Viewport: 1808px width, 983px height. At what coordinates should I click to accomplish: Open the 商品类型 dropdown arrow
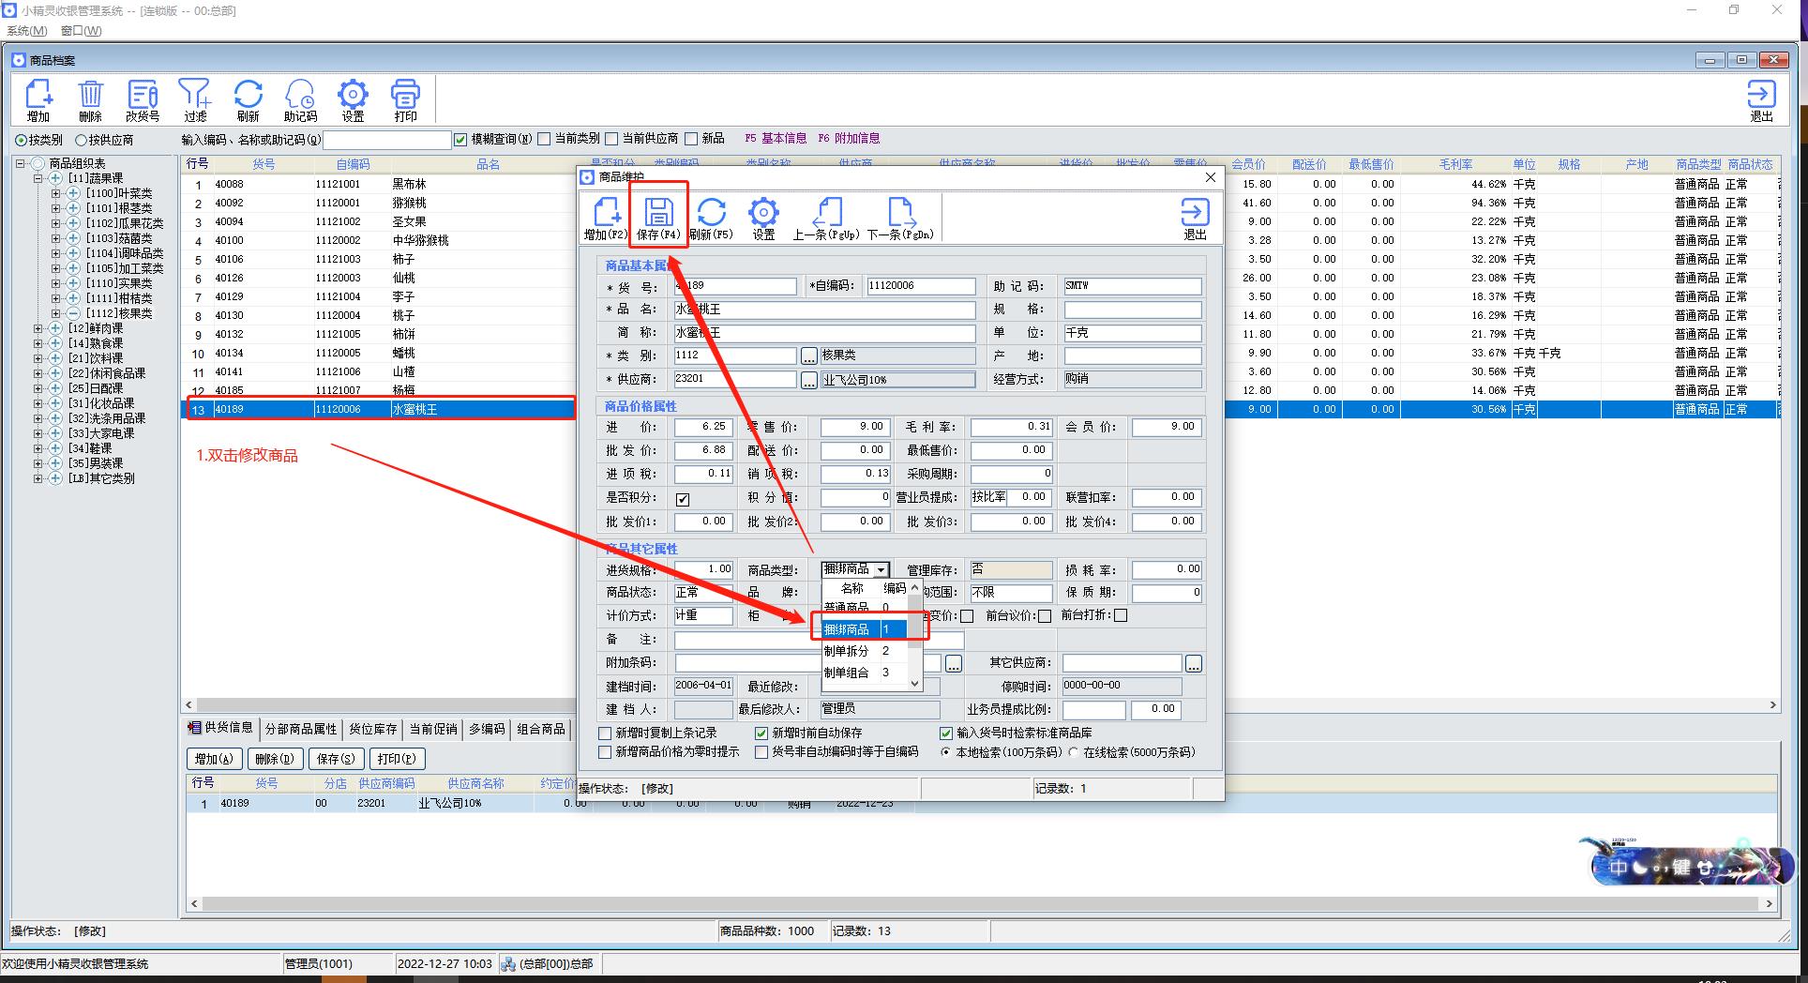point(881,570)
